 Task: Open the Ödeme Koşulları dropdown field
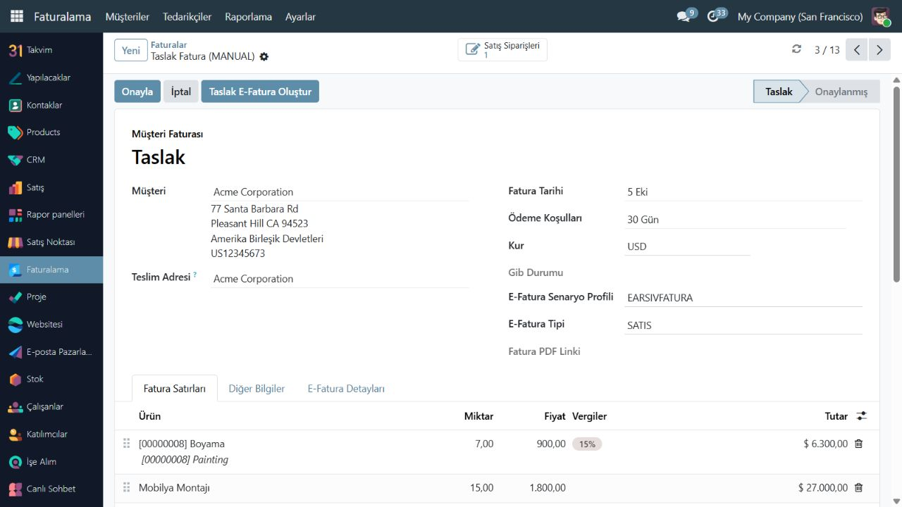(735, 220)
